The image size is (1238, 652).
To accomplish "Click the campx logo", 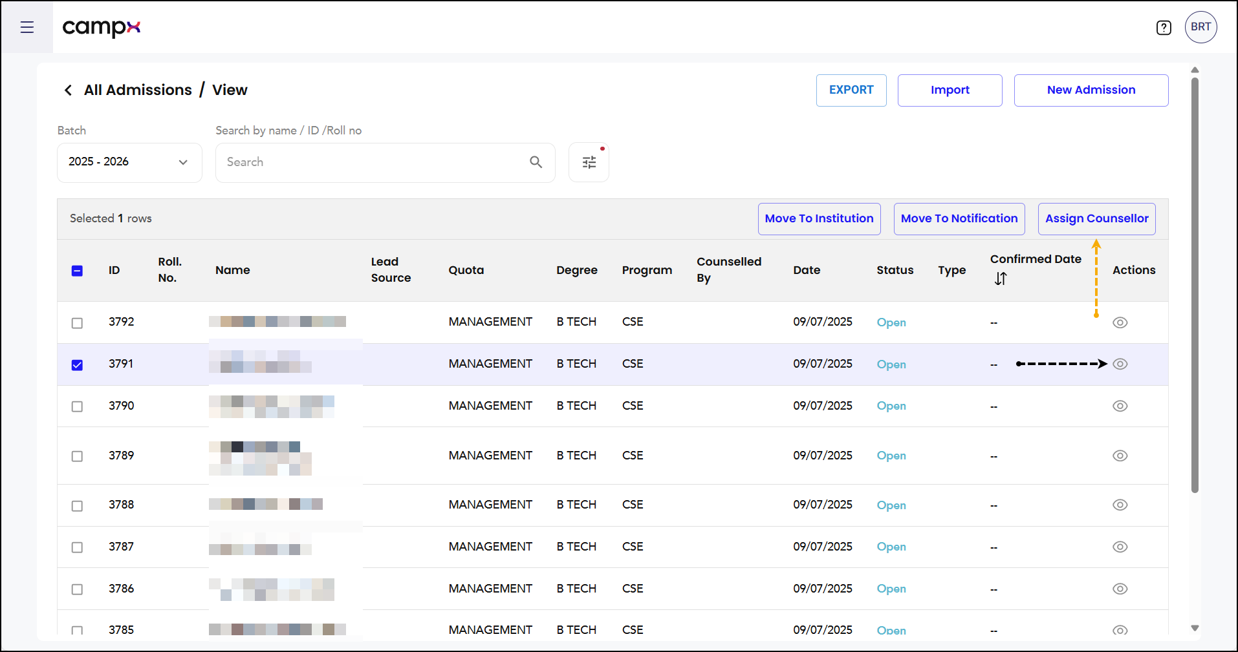I will coord(102,27).
